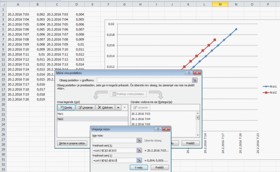The image size is (280, 172).
Task: Click Dodaj to add a series
Action: [66, 107]
